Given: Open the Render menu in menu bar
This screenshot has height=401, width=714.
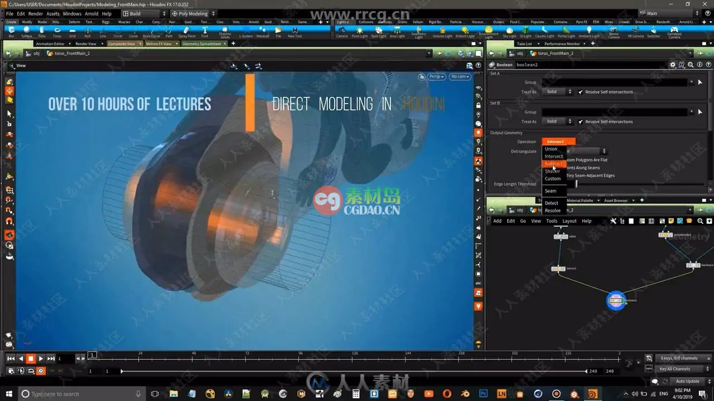Looking at the screenshot, I should tap(36, 13).
